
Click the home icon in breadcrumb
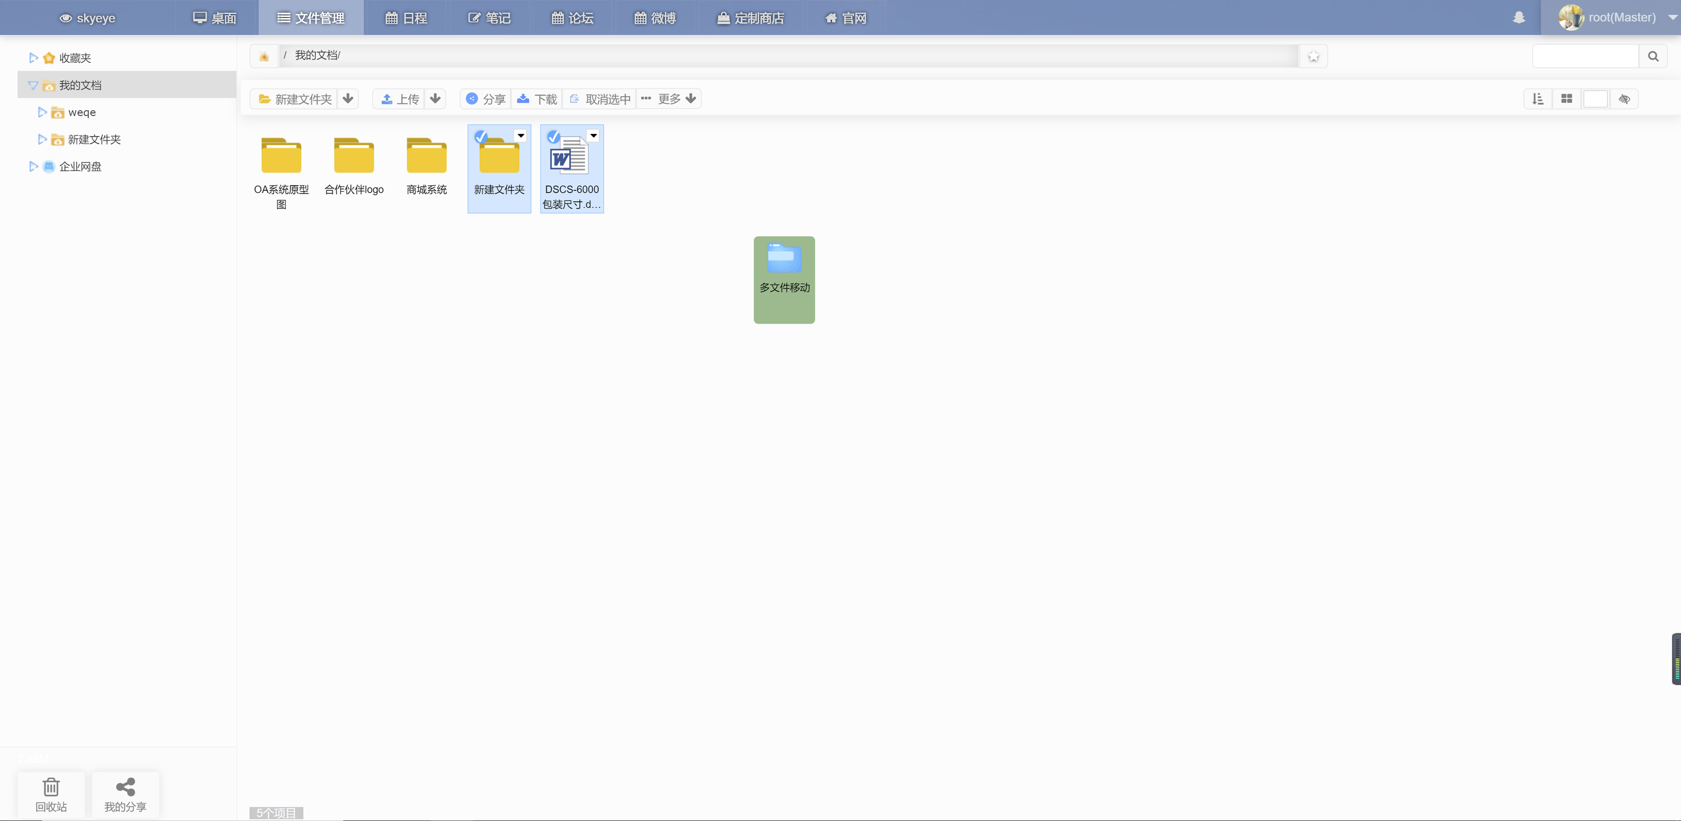263,56
